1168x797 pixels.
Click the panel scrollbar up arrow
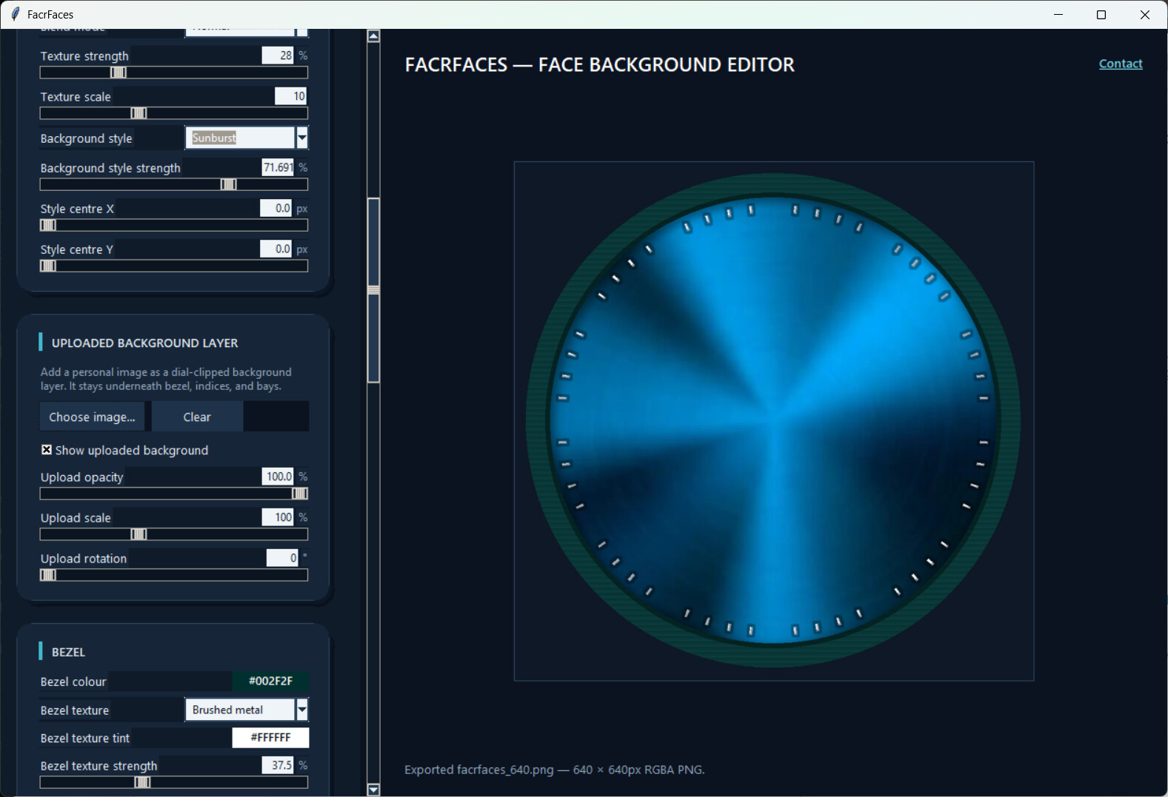[x=374, y=36]
